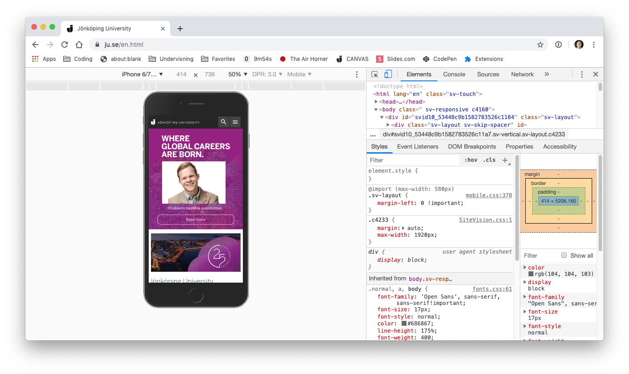Open the DPR 3.0 dropdown
This screenshot has width=629, height=374.
267,75
